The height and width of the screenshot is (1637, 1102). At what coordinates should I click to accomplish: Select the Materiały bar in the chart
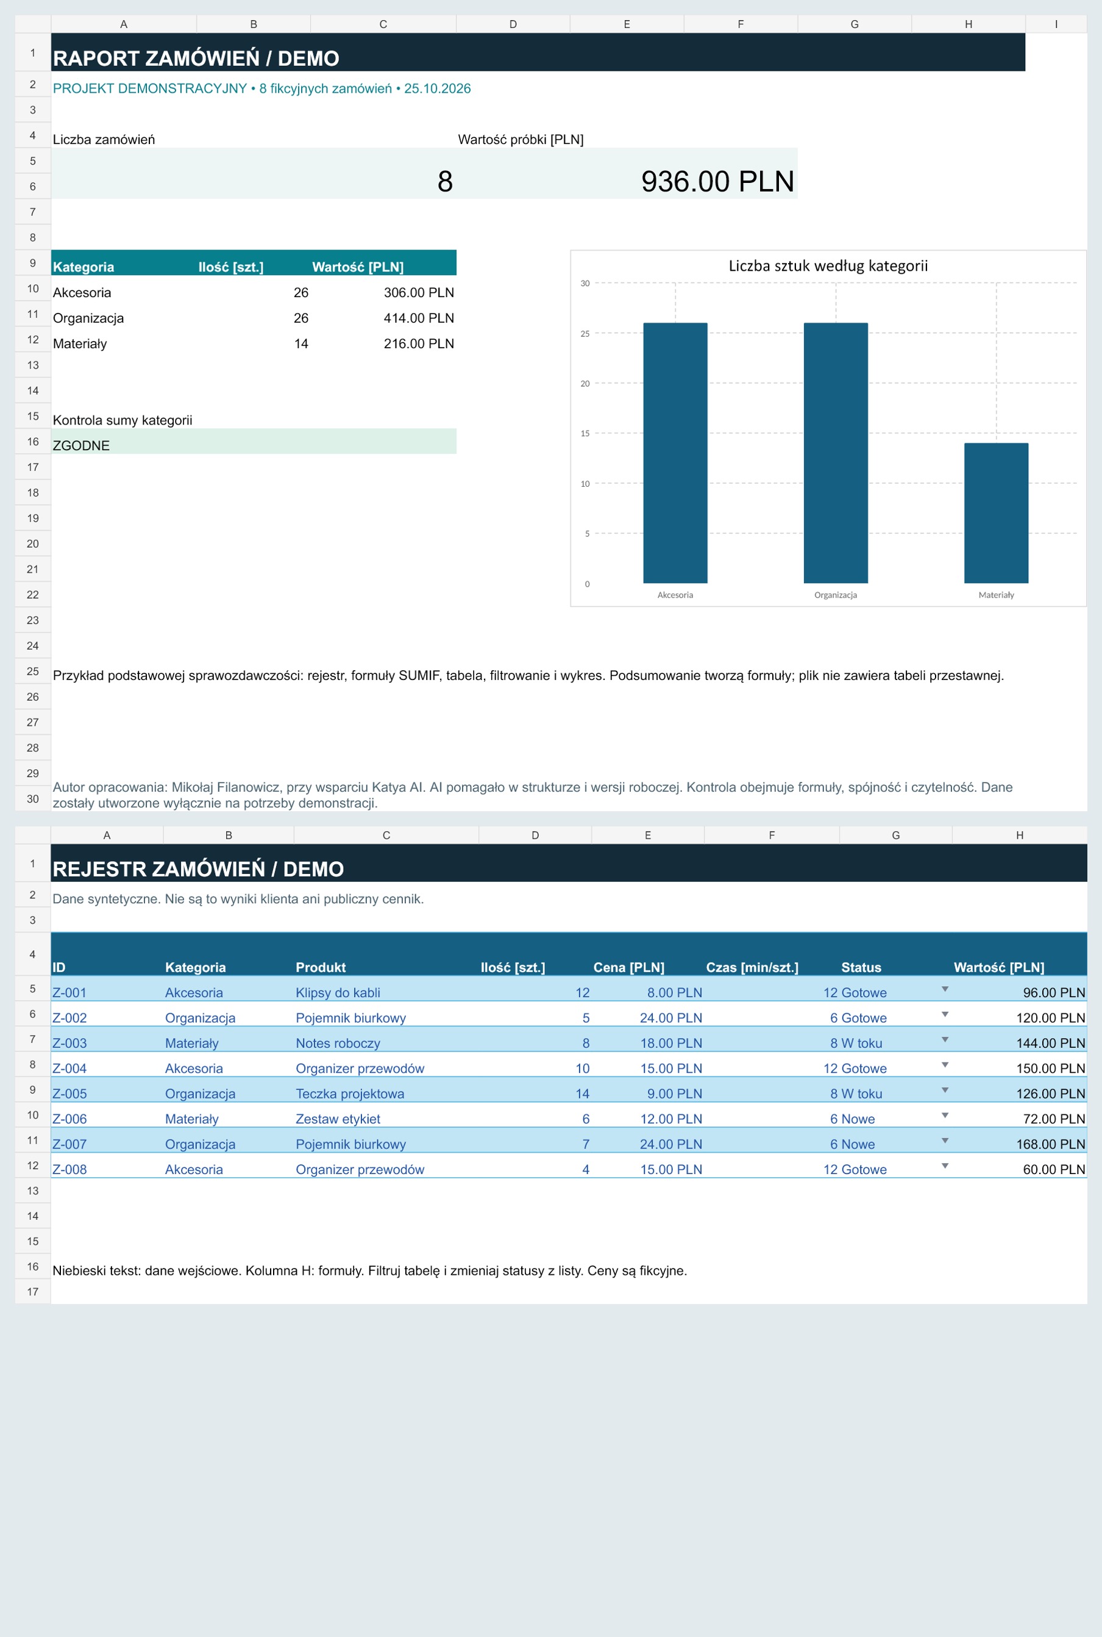click(x=996, y=512)
